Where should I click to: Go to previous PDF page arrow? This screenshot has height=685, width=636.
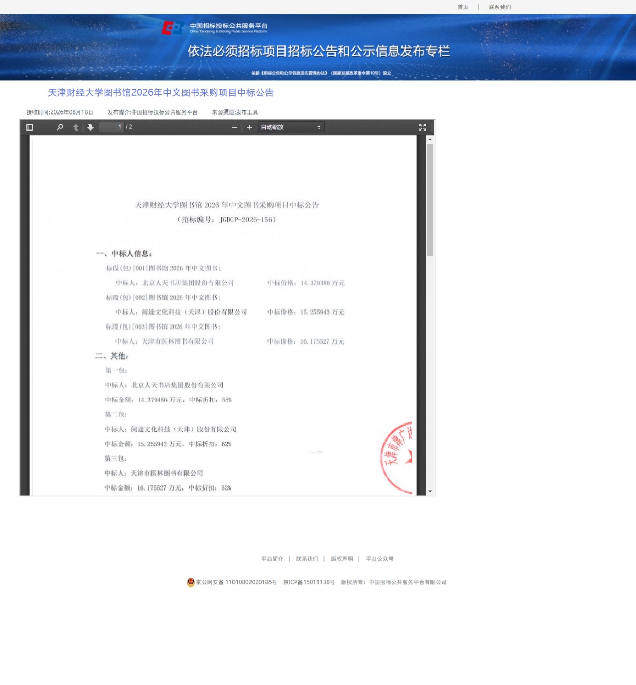click(76, 127)
